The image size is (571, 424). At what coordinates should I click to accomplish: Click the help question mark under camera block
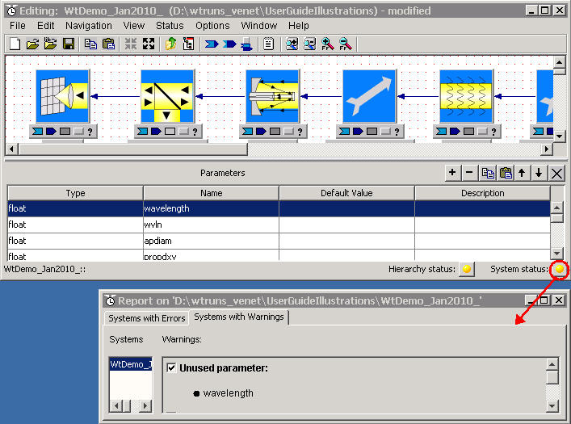coord(90,132)
